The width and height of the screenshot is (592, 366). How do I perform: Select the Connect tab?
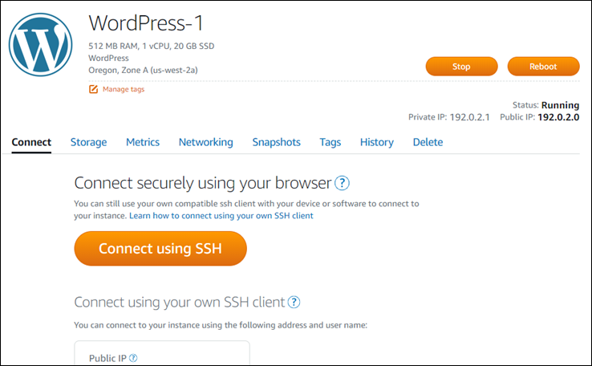click(x=31, y=142)
